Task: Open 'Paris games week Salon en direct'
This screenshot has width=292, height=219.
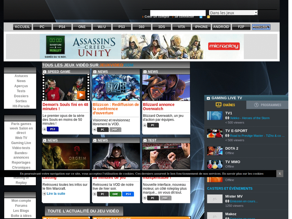Action: tap(21, 128)
